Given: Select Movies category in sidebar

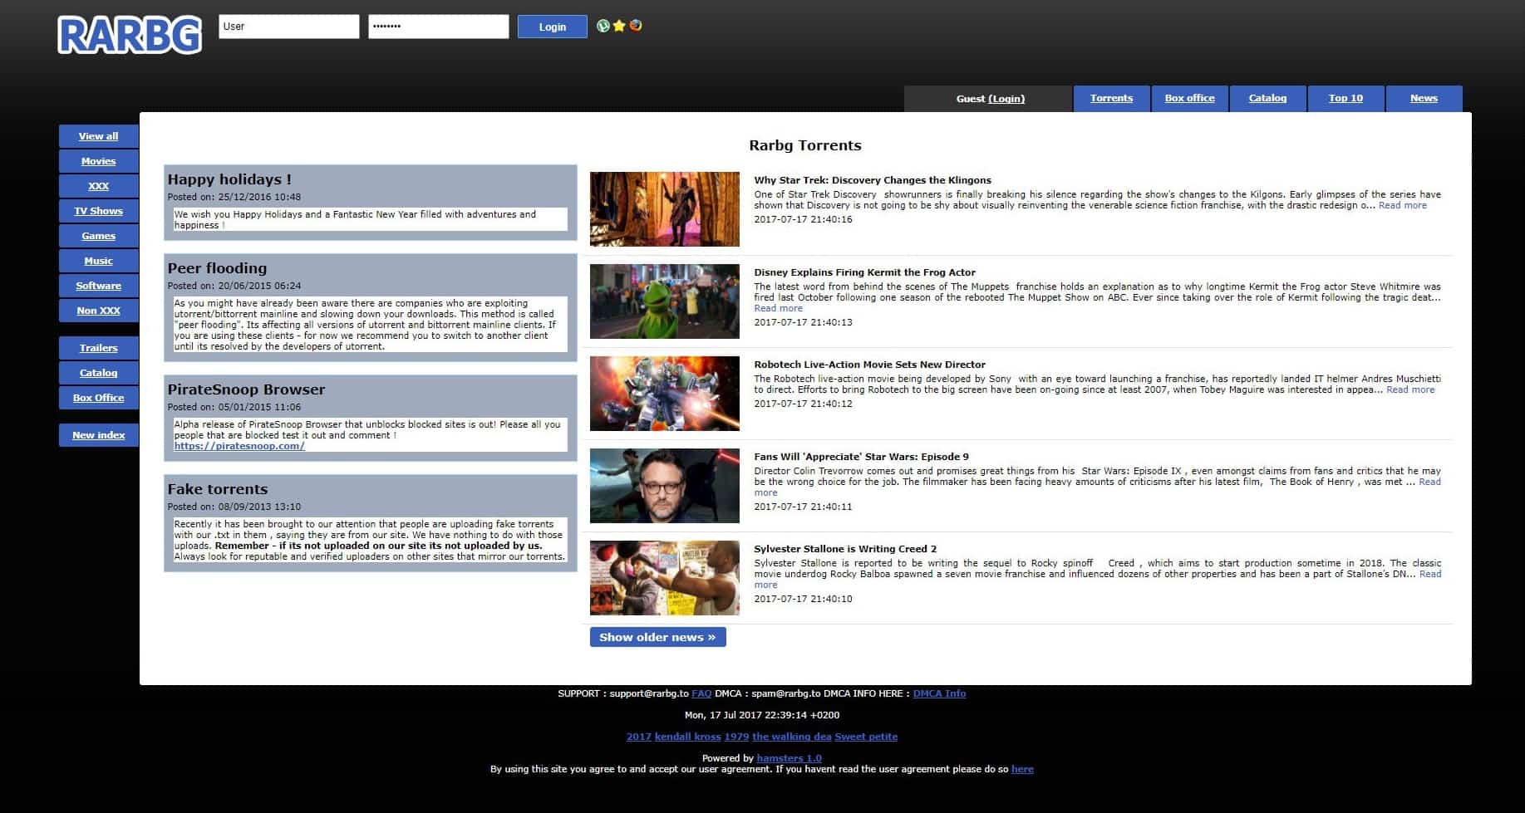Looking at the screenshot, I should [x=99, y=161].
